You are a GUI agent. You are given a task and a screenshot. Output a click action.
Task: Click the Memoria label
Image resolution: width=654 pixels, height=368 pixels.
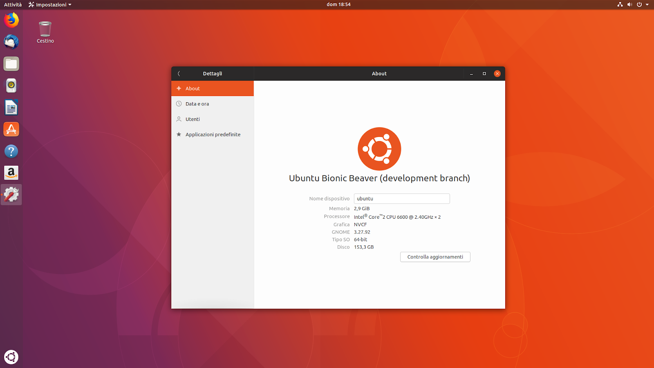click(x=339, y=209)
